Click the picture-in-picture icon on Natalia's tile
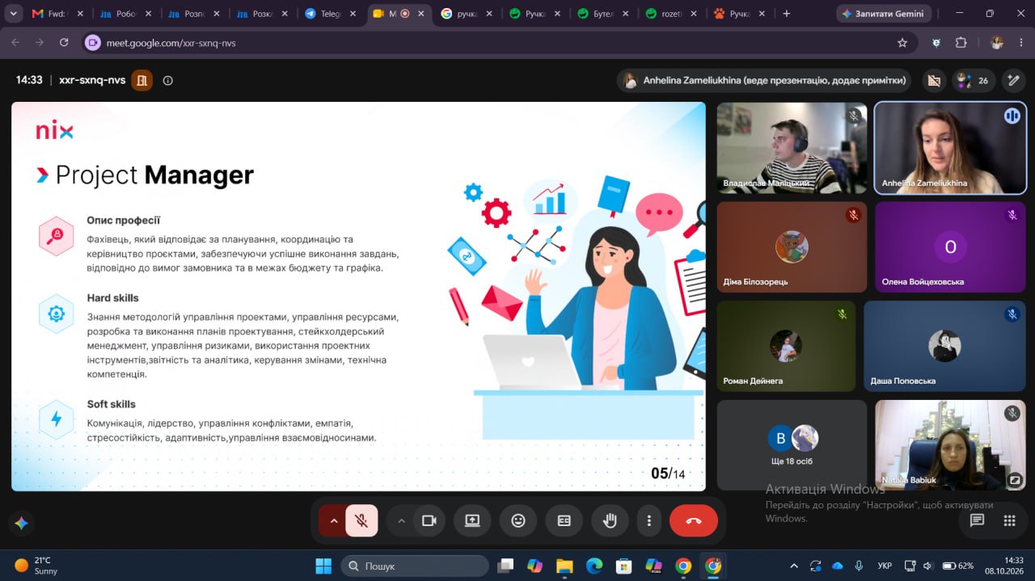This screenshot has height=581, width=1035. tap(1015, 479)
